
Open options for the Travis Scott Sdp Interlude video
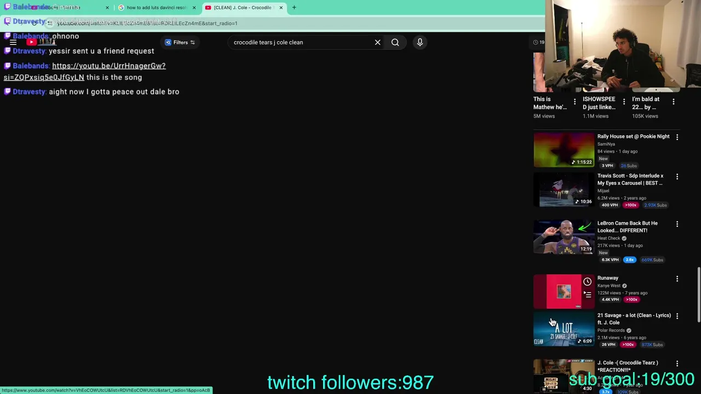pyautogui.click(x=677, y=177)
